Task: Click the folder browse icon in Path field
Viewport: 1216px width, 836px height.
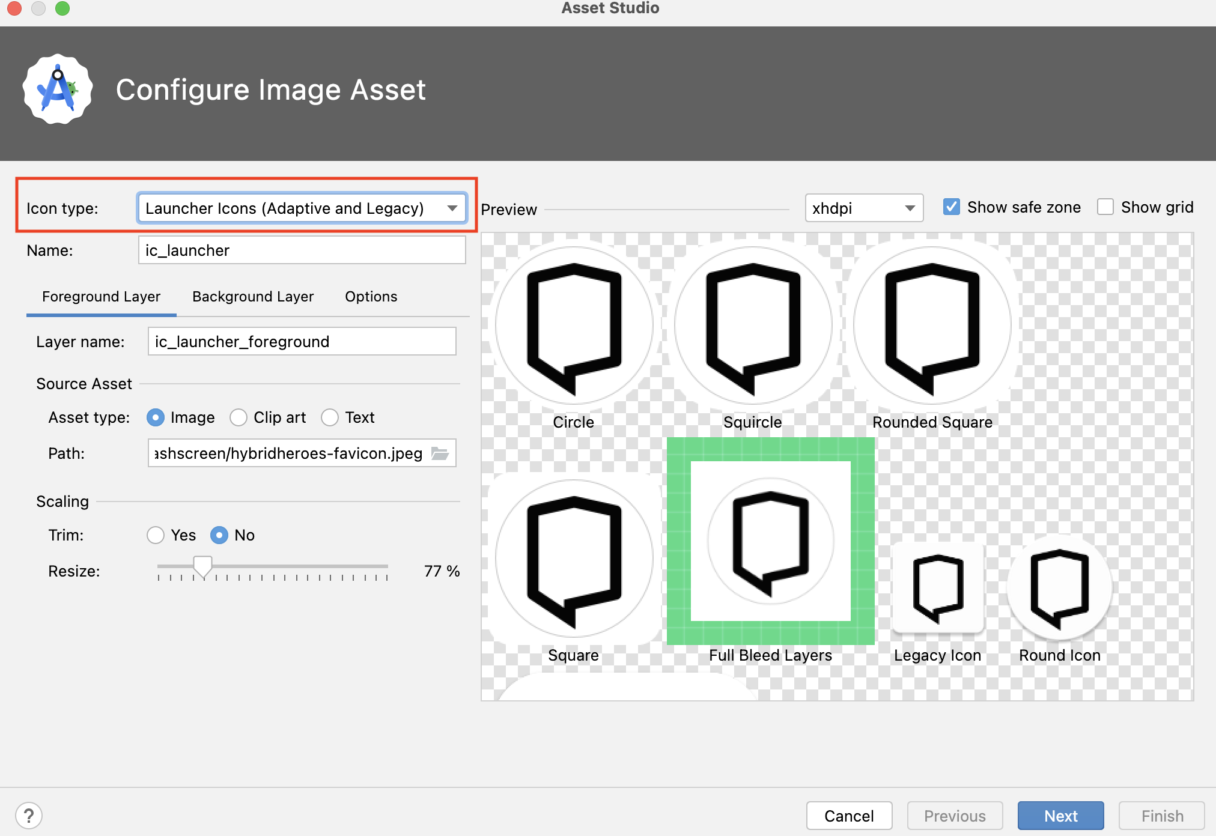Action: click(x=440, y=453)
